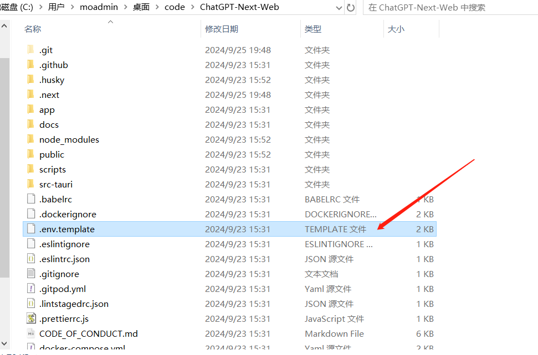
Task: Click the .gitignore text document icon
Action: (31, 274)
